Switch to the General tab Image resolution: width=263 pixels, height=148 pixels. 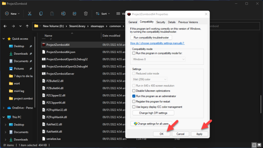tap(133, 22)
